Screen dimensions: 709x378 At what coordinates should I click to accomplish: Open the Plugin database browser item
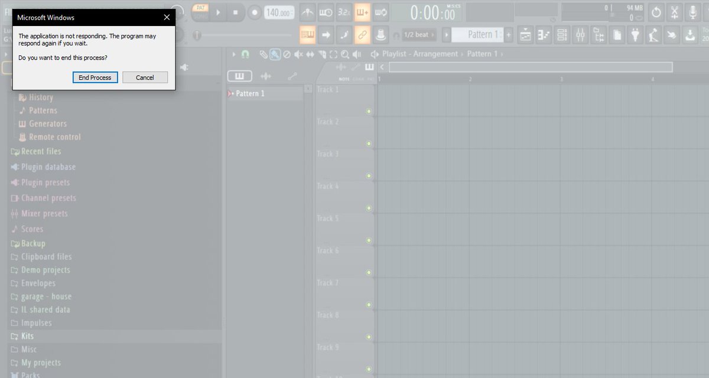click(x=48, y=167)
